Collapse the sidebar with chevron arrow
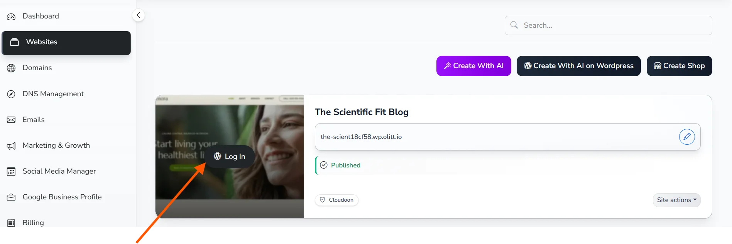The width and height of the screenshot is (732, 244). (x=138, y=15)
